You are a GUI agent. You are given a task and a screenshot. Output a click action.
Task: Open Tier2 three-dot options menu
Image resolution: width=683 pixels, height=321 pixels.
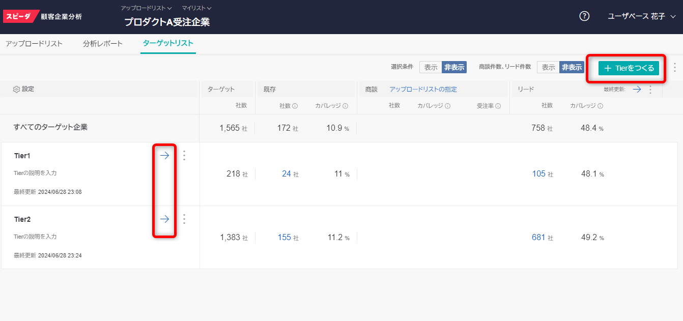point(184,219)
